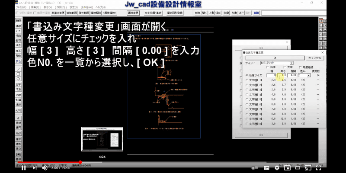Open the 色No. dropdown
Viewport: 346px width, 173px height.
pyautogui.click(x=304, y=75)
